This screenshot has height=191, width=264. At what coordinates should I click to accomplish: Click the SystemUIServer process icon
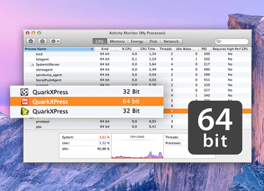[x=32, y=64]
